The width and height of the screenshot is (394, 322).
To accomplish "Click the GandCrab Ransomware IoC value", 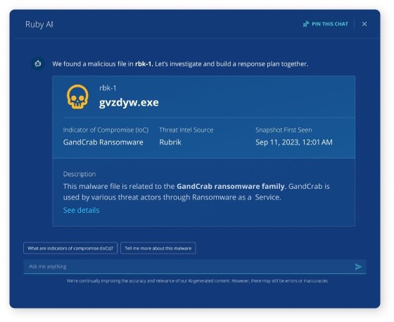I will point(103,142).
